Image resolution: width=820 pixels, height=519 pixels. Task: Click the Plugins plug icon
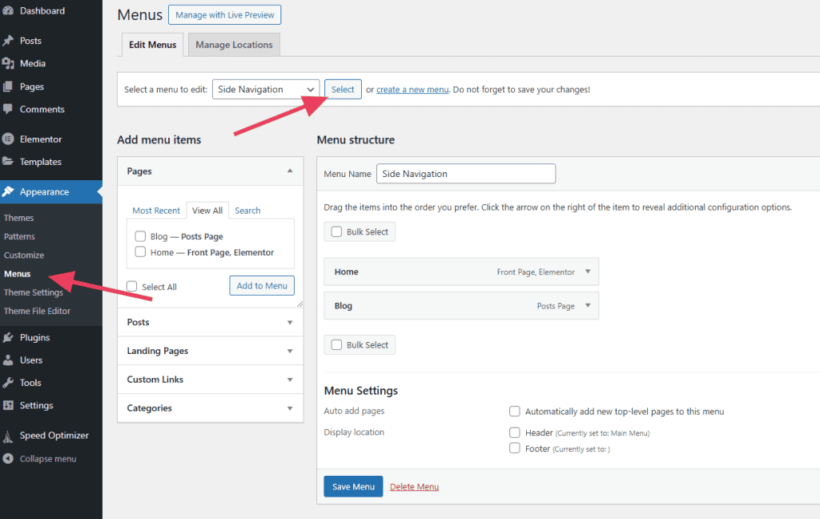pyautogui.click(x=8, y=337)
